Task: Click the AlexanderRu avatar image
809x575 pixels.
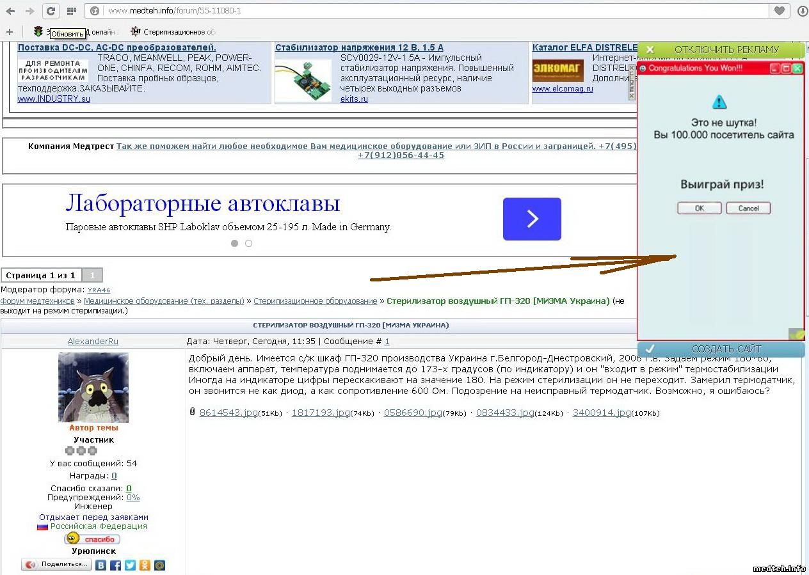Action: click(93, 387)
